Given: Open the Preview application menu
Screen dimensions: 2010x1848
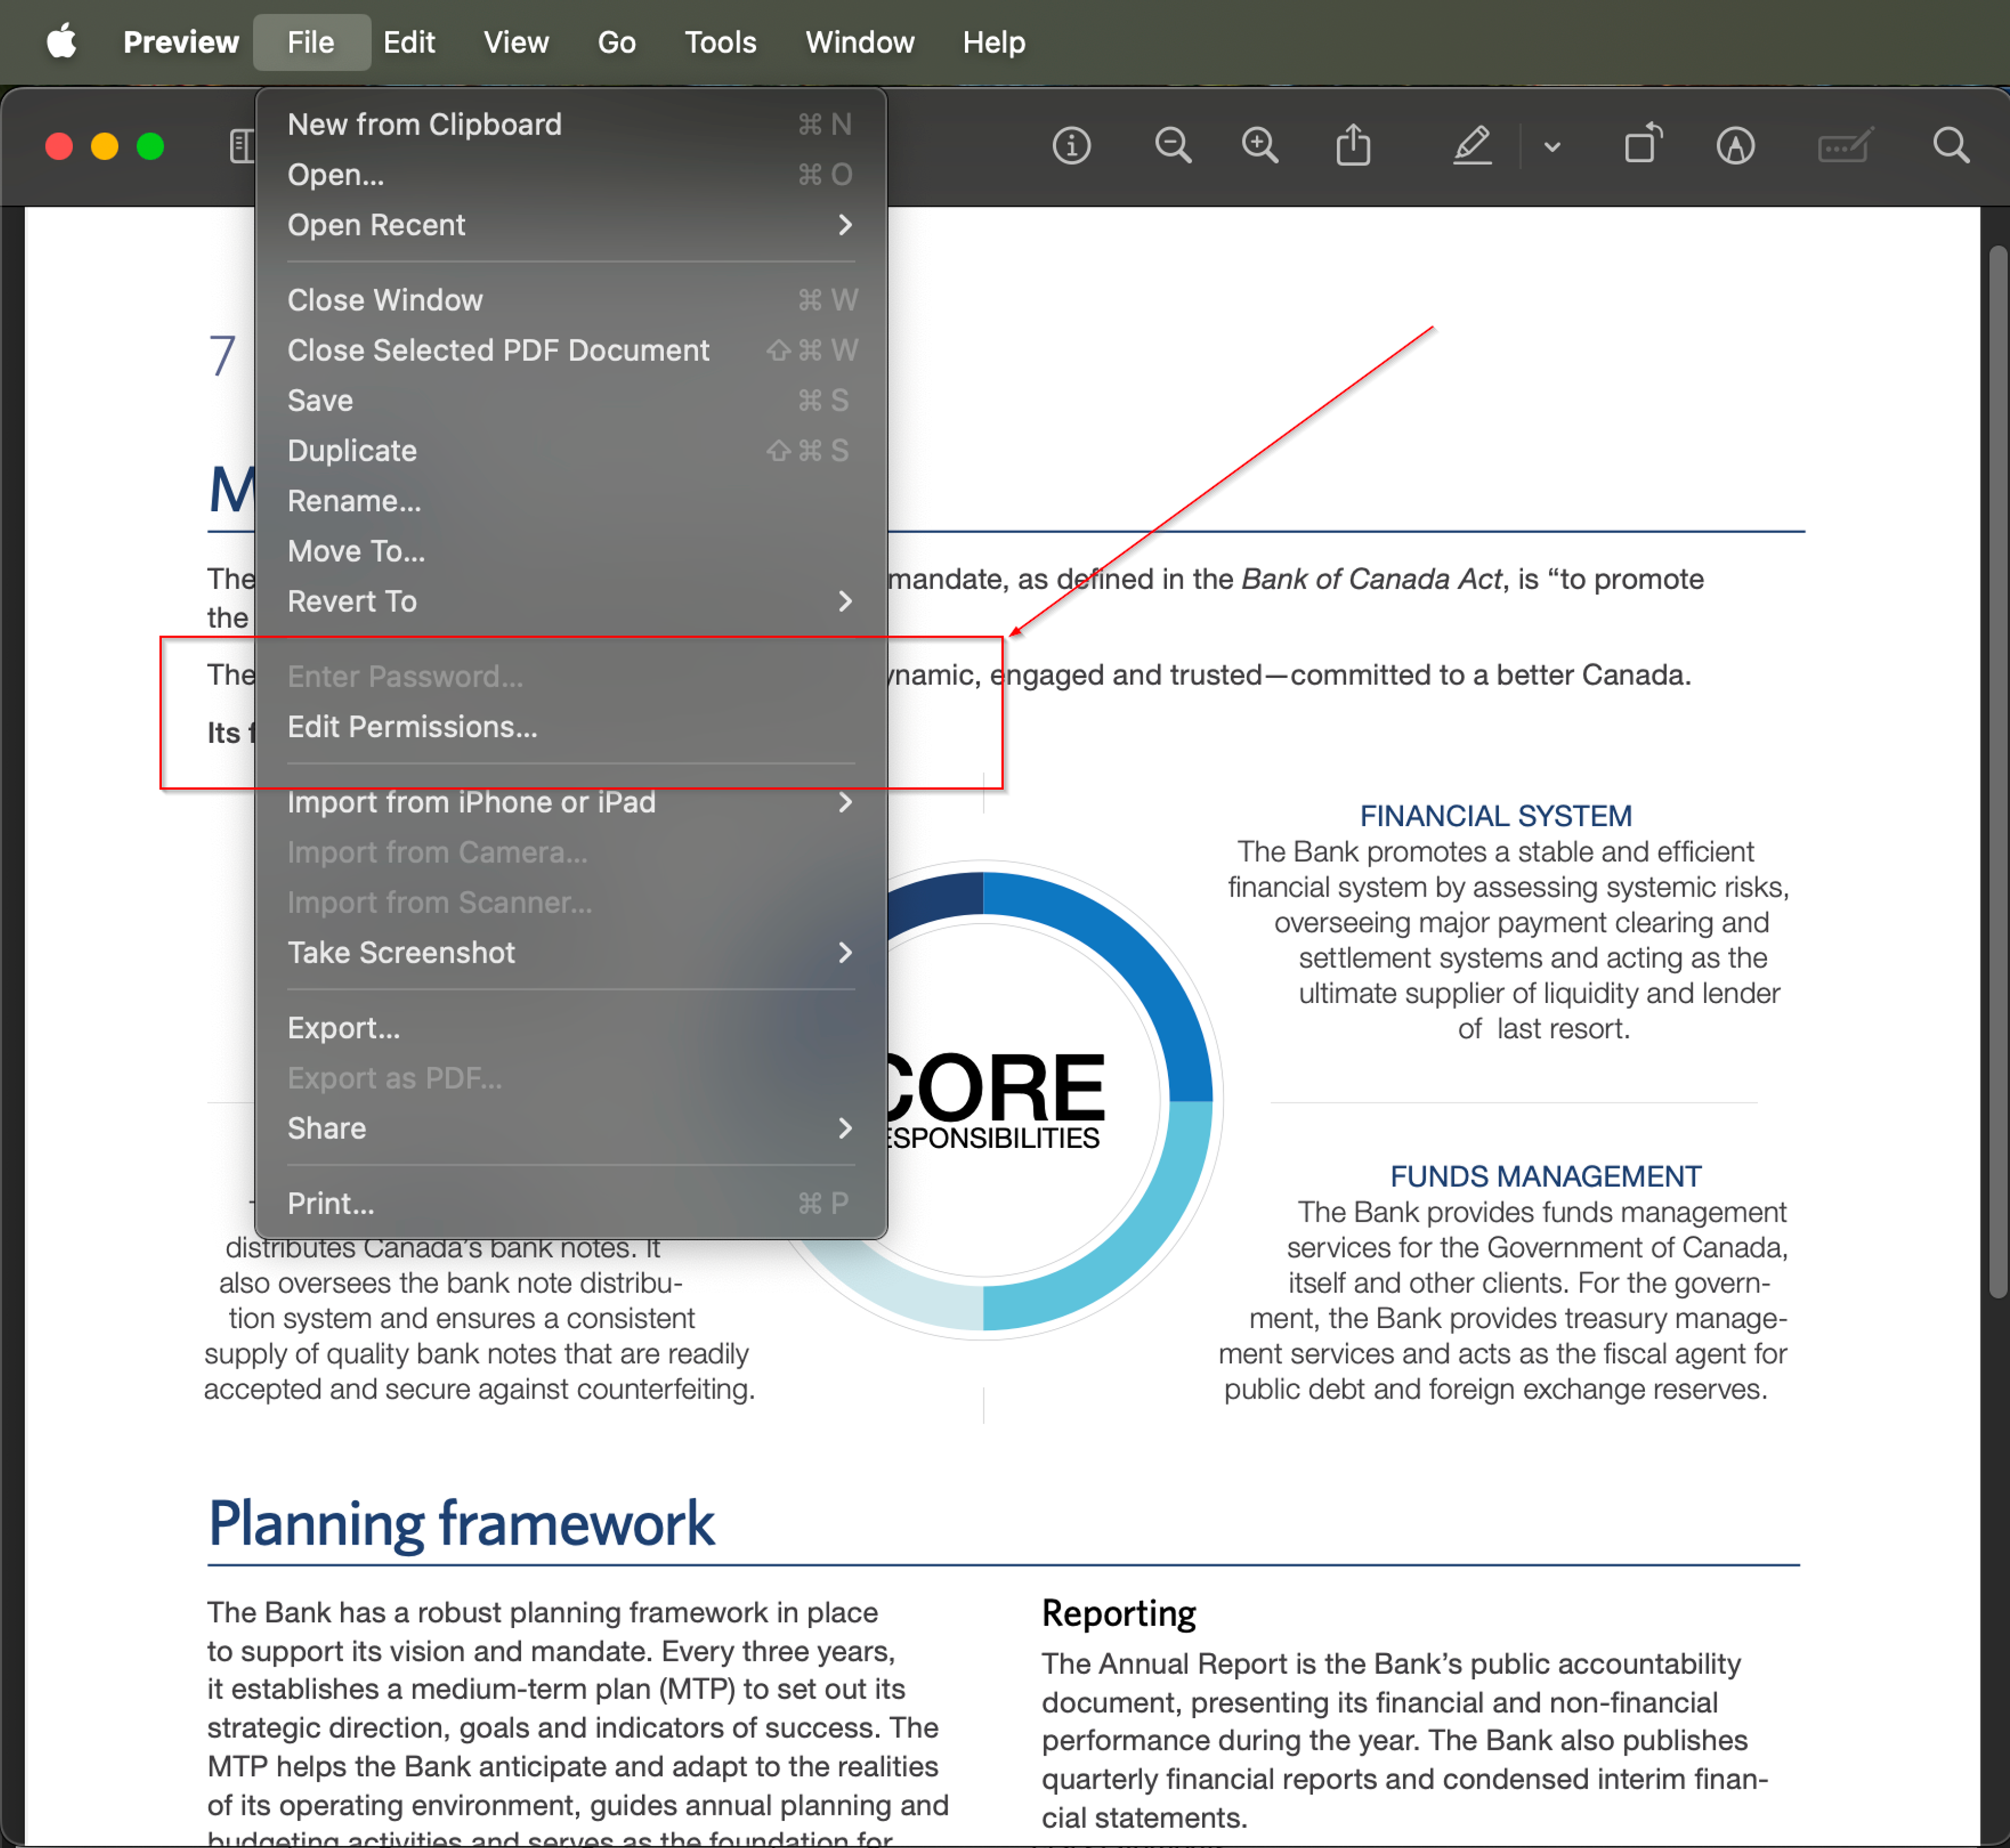Looking at the screenshot, I should pos(181,42).
